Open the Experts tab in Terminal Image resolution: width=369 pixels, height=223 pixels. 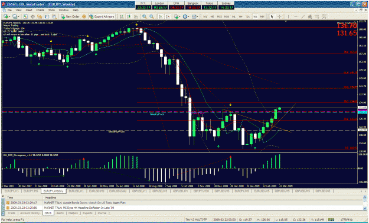(x=87, y=213)
